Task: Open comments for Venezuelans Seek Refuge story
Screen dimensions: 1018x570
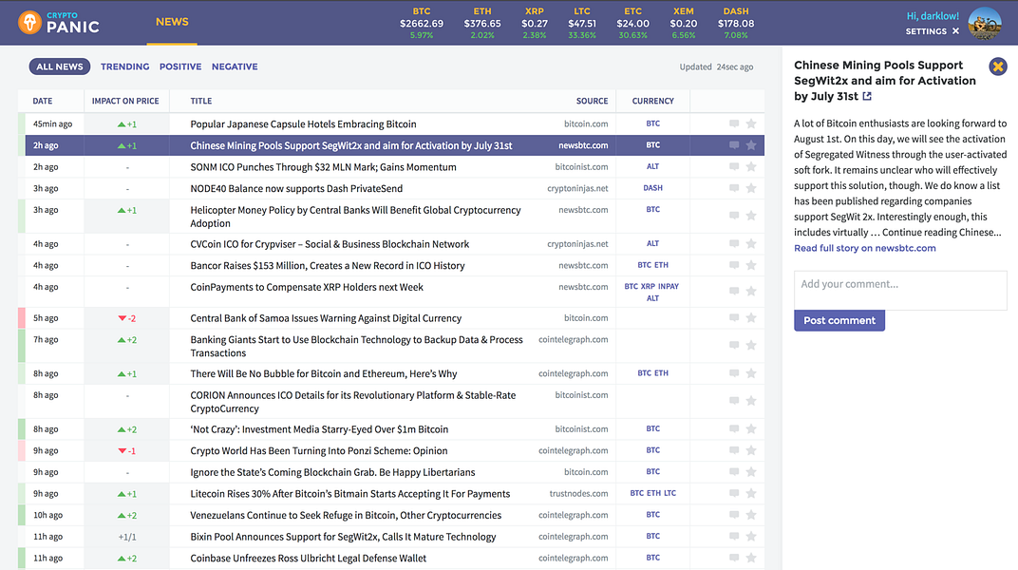Action: 734,515
